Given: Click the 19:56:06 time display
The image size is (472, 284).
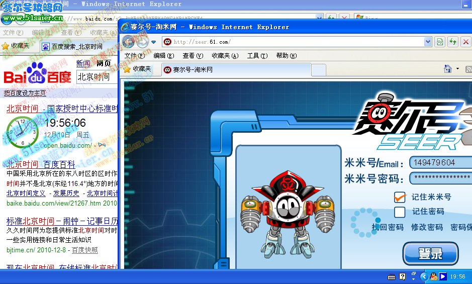Looking at the screenshot, I should coord(65,123).
